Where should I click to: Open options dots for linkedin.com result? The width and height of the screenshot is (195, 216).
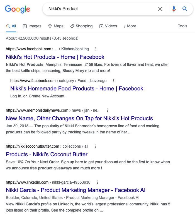click(97, 183)
